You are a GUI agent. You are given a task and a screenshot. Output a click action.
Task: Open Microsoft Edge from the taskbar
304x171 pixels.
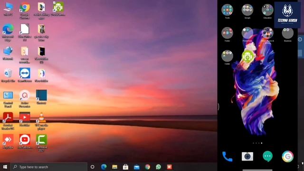104,167
